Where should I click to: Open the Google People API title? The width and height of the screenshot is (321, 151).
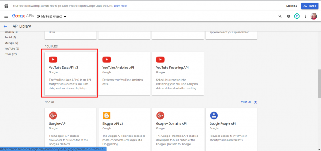(x=223, y=123)
